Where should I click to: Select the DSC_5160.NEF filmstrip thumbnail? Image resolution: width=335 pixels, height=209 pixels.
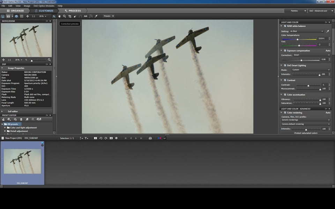22,163
